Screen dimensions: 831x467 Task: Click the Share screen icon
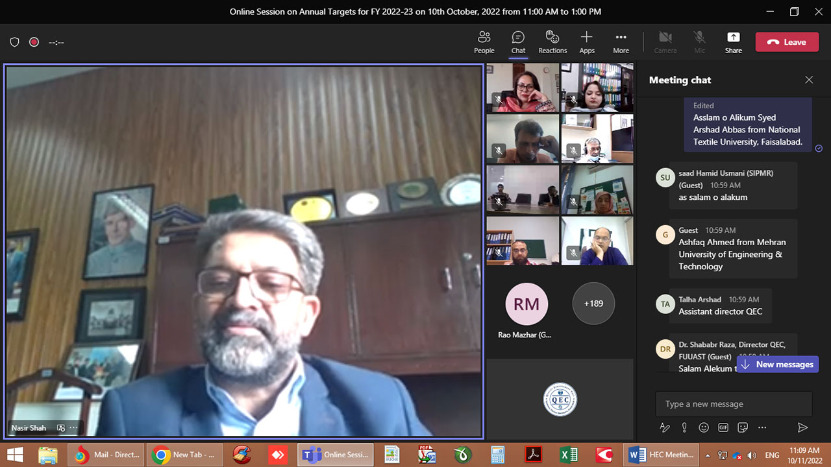point(733,42)
